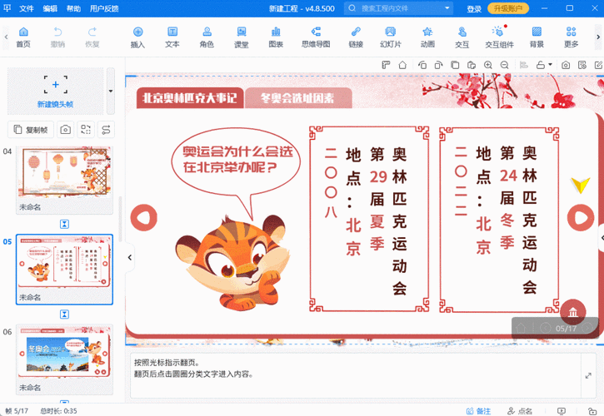The height and width of the screenshot is (416, 604).
Task: Click the rotate clockwise icon
Action: pos(438,65)
